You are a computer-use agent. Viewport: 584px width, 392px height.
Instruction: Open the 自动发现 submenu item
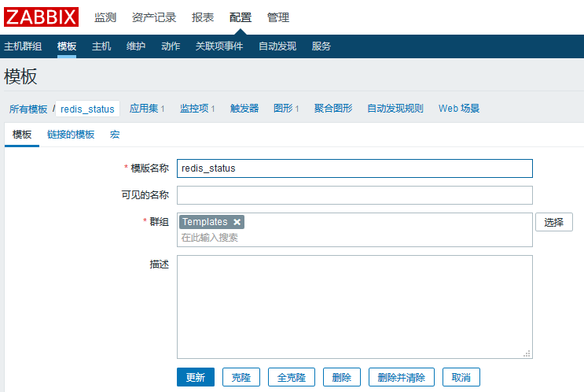pyautogui.click(x=277, y=46)
